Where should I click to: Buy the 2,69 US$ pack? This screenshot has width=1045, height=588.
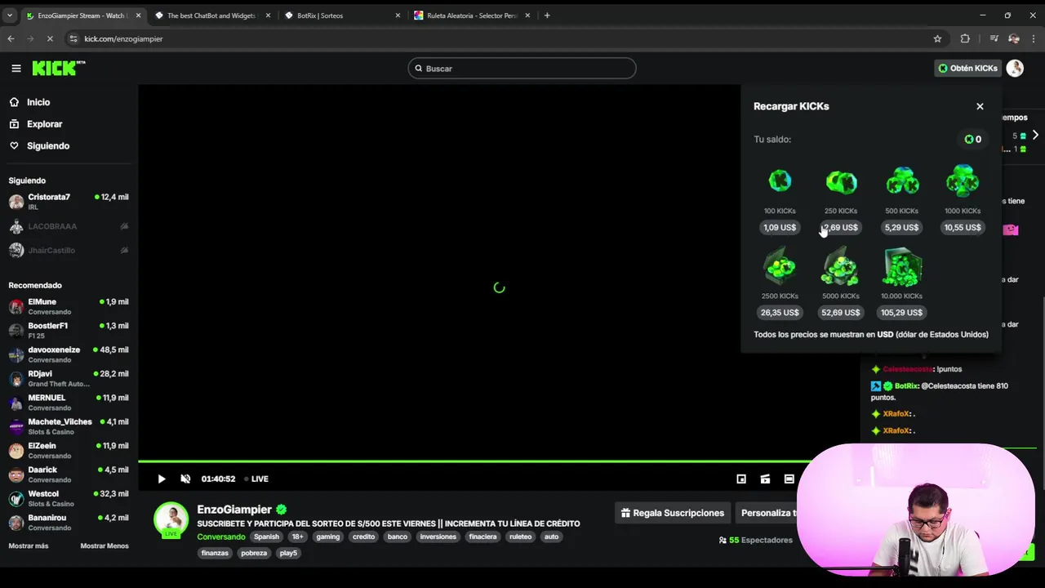pyautogui.click(x=840, y=228)
